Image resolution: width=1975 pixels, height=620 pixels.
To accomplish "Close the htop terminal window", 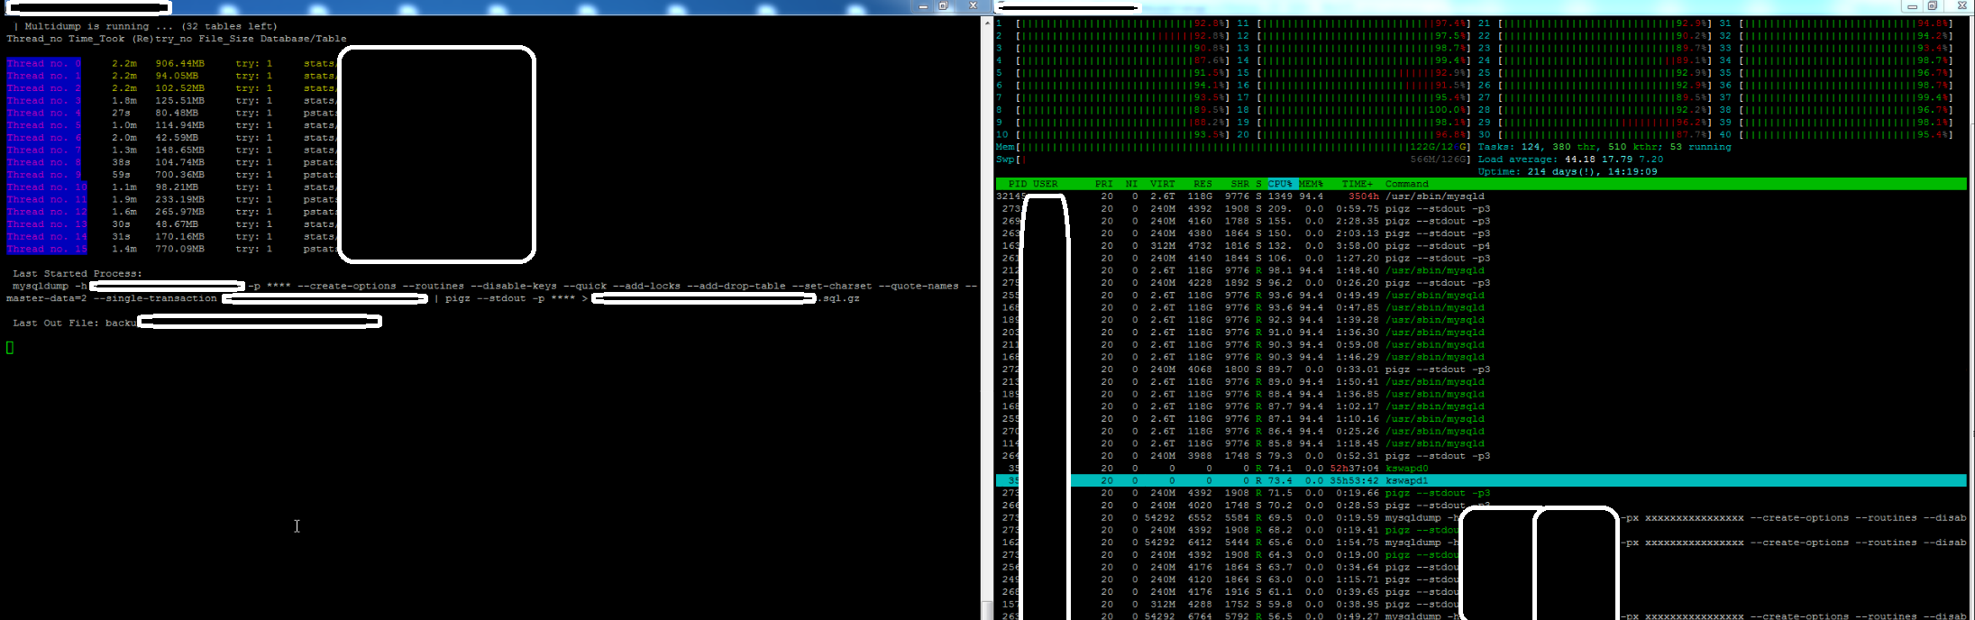I will [1961, 6].
